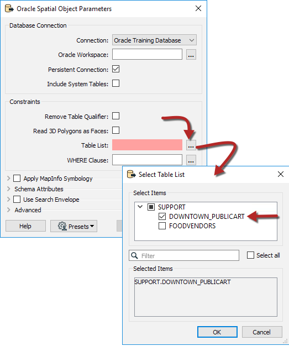Click the Cancel button
Image resolution: width=289 pixels, height=346 pixels.
(x=262, y=332)
